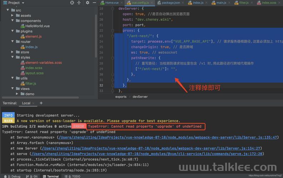
Task: Collapse the utils folder
Action: pos(13,78)
